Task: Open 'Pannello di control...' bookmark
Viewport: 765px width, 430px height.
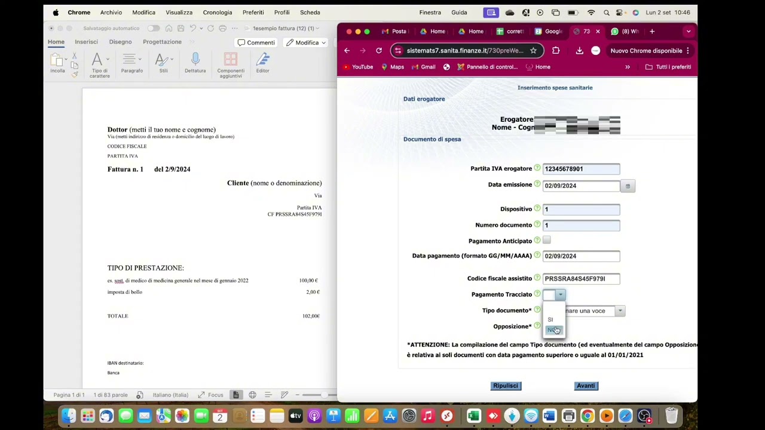Action: (487, 67)
